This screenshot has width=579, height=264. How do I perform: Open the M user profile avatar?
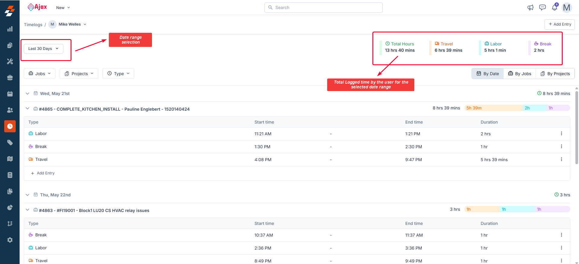click(x=567, y=8)
